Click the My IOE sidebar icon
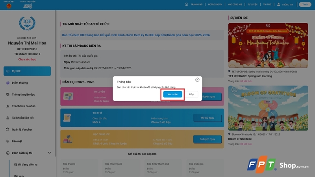This screenshot has width=315, height=177. (8, 71)
